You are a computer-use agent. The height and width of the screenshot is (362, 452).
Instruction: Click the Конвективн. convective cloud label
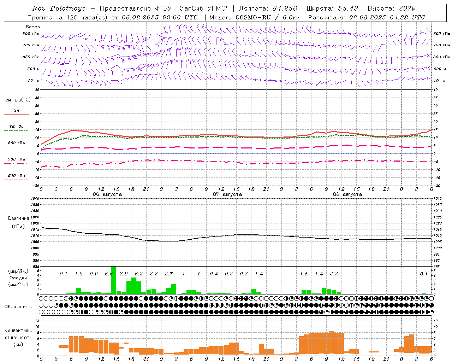click(18, 331)
